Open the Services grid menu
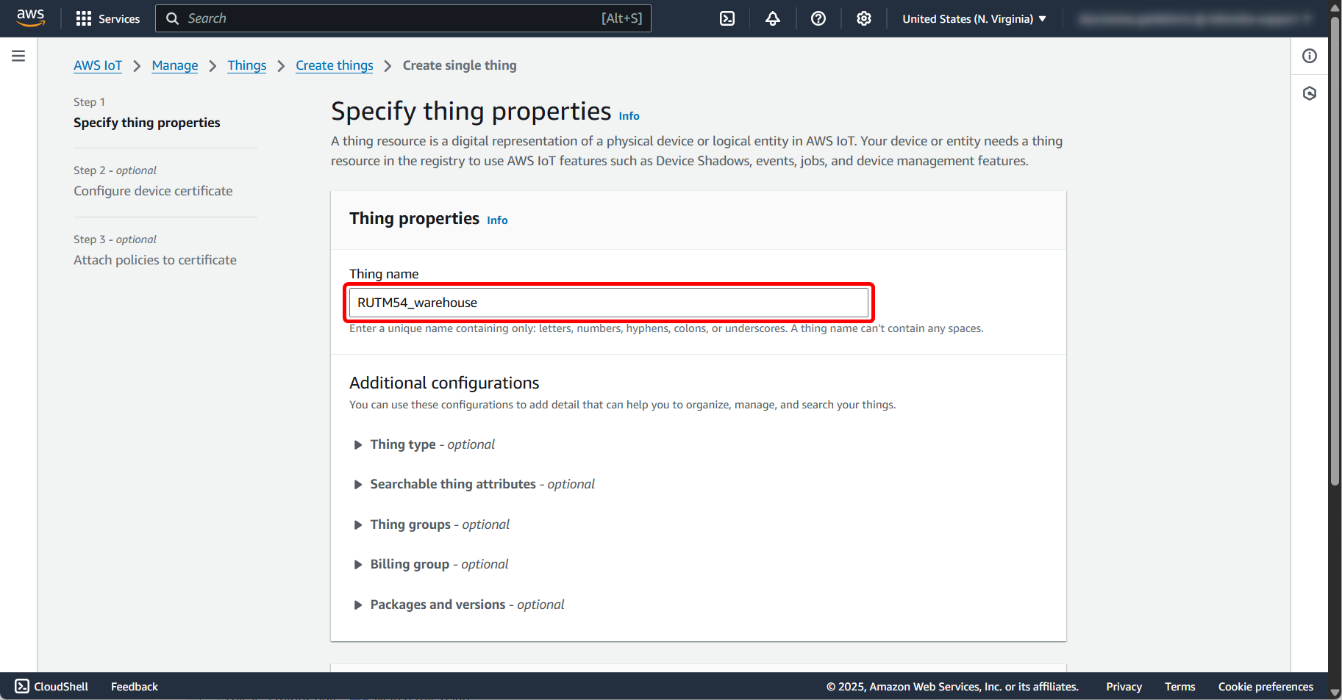The height and width of the screenshot is (700, 1342). click(107, 18)
